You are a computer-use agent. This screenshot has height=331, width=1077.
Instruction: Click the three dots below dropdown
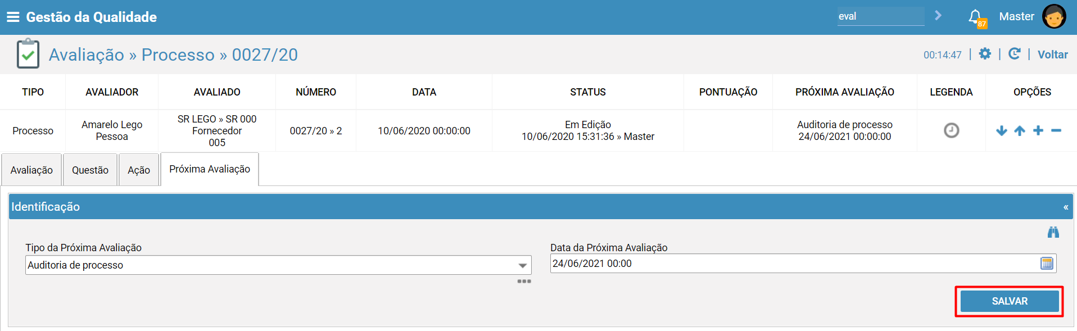pos(524,281)
